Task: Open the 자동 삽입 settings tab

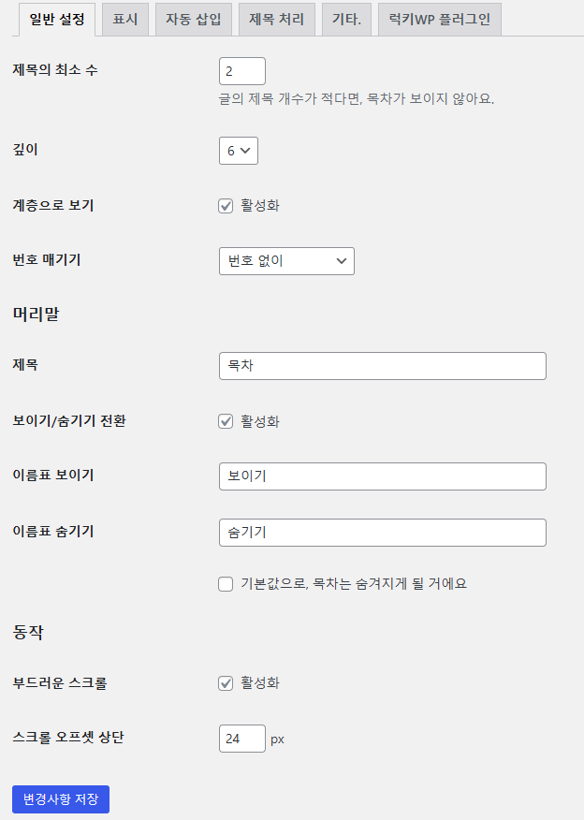Action: coord(193,19)
